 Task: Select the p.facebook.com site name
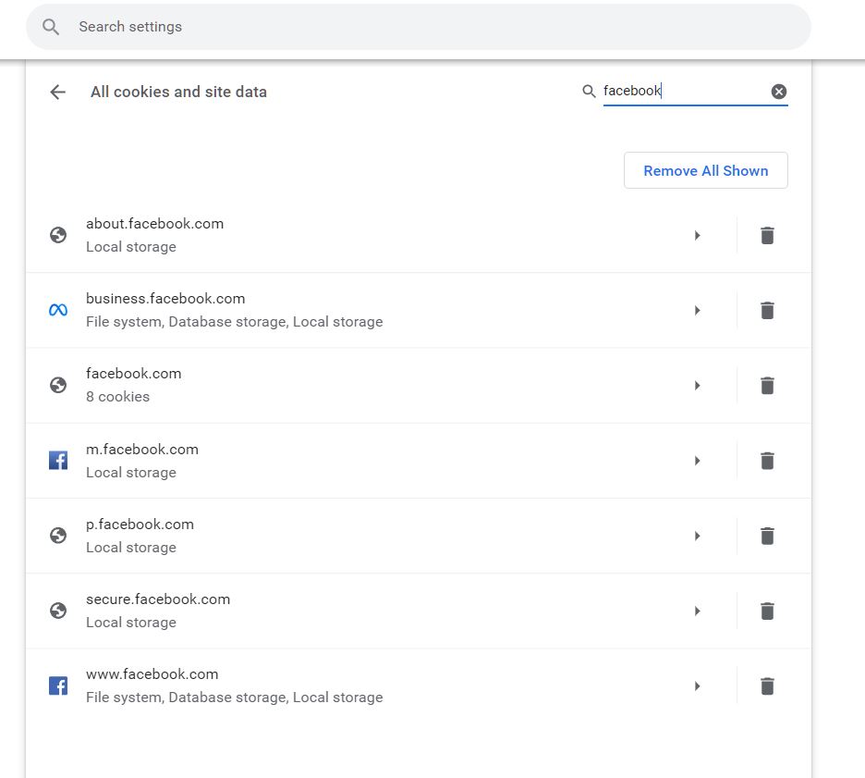(140, 525)
